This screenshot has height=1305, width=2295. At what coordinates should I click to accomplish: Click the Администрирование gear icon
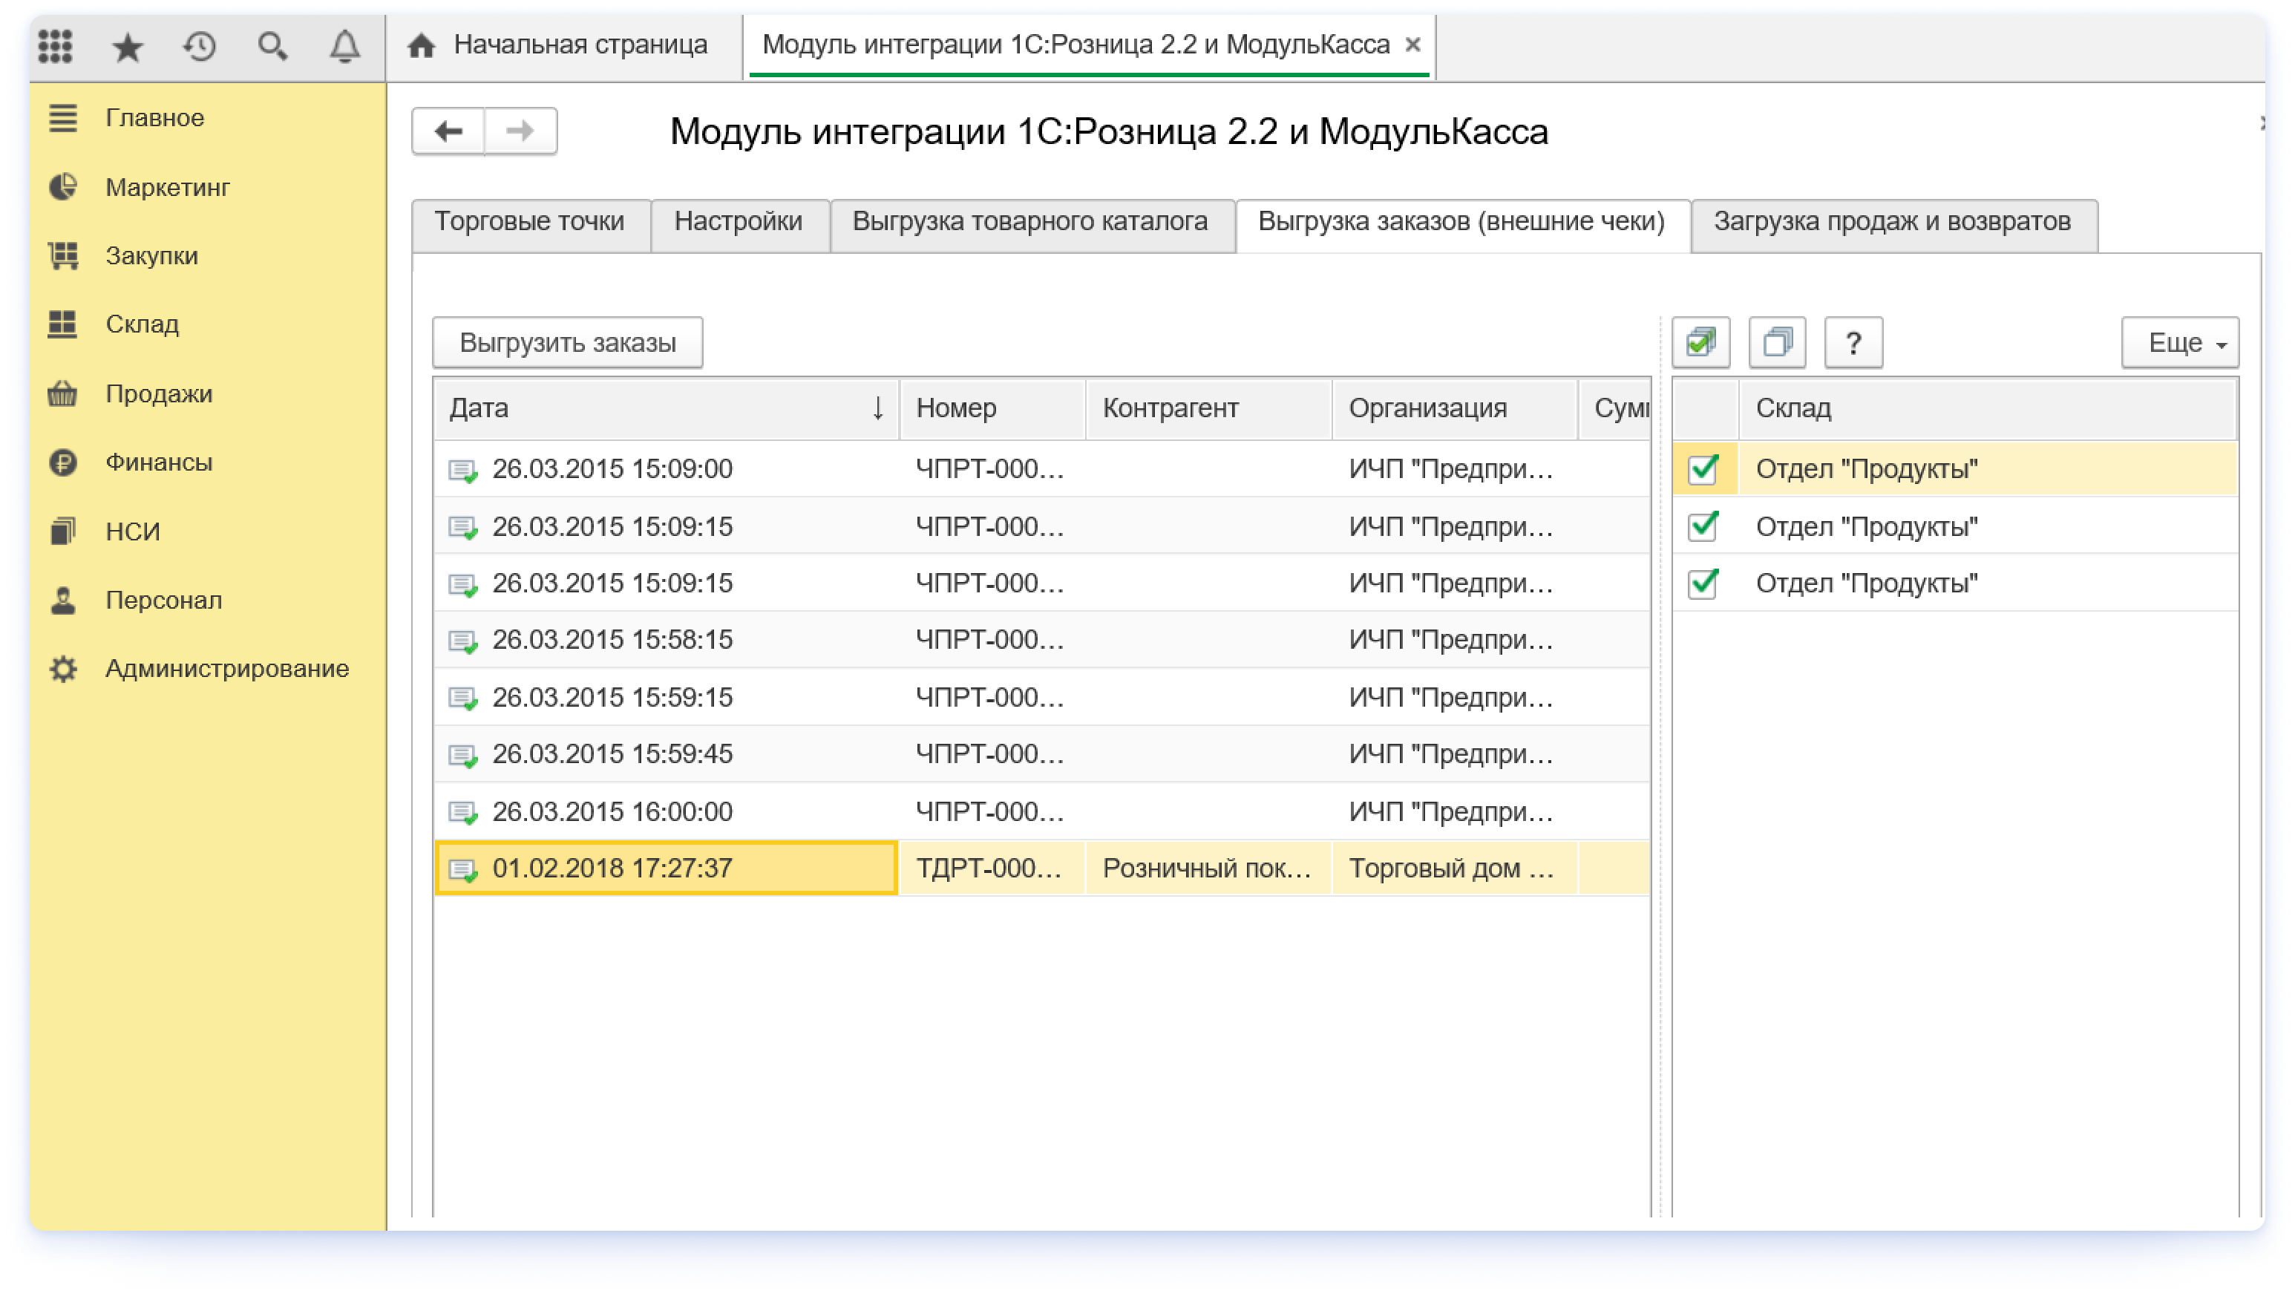point(63,669)
